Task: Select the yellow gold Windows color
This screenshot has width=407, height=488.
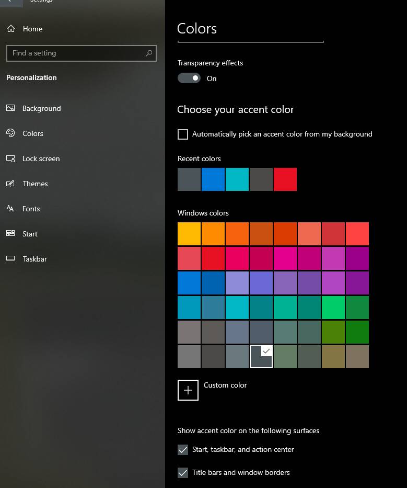Action: (x=189, y=234)
